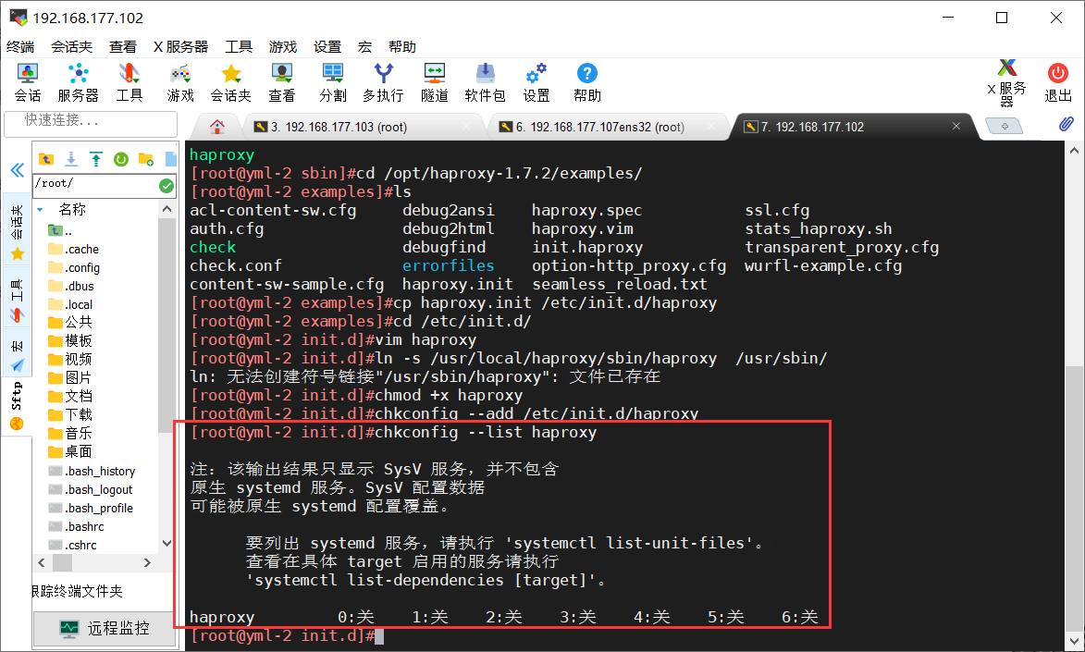1085x652 pixels.
Task: Create new folder in SFTP browser
Action: (146, 159)
